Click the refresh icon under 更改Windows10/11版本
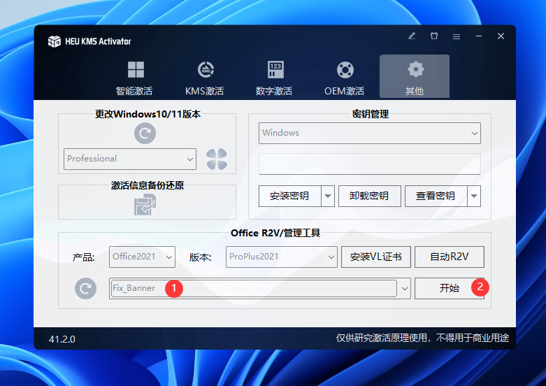This screenshot has width=546, height=386. pyautogui.click(x=145, y=133)
